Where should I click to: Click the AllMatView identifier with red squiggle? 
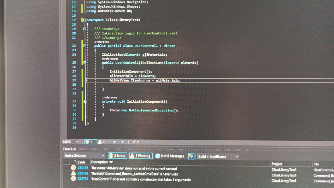click(x=119, y=80)
